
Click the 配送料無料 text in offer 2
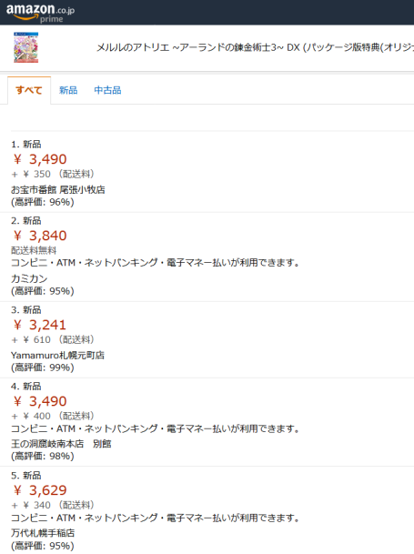pyautogui.click(x=34, y=250)
